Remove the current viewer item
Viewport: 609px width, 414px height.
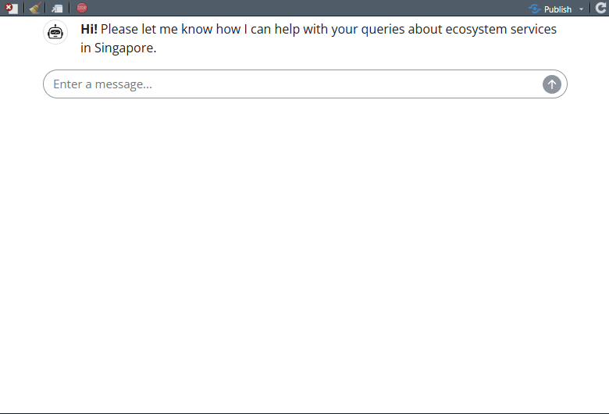tap(12, 9)
